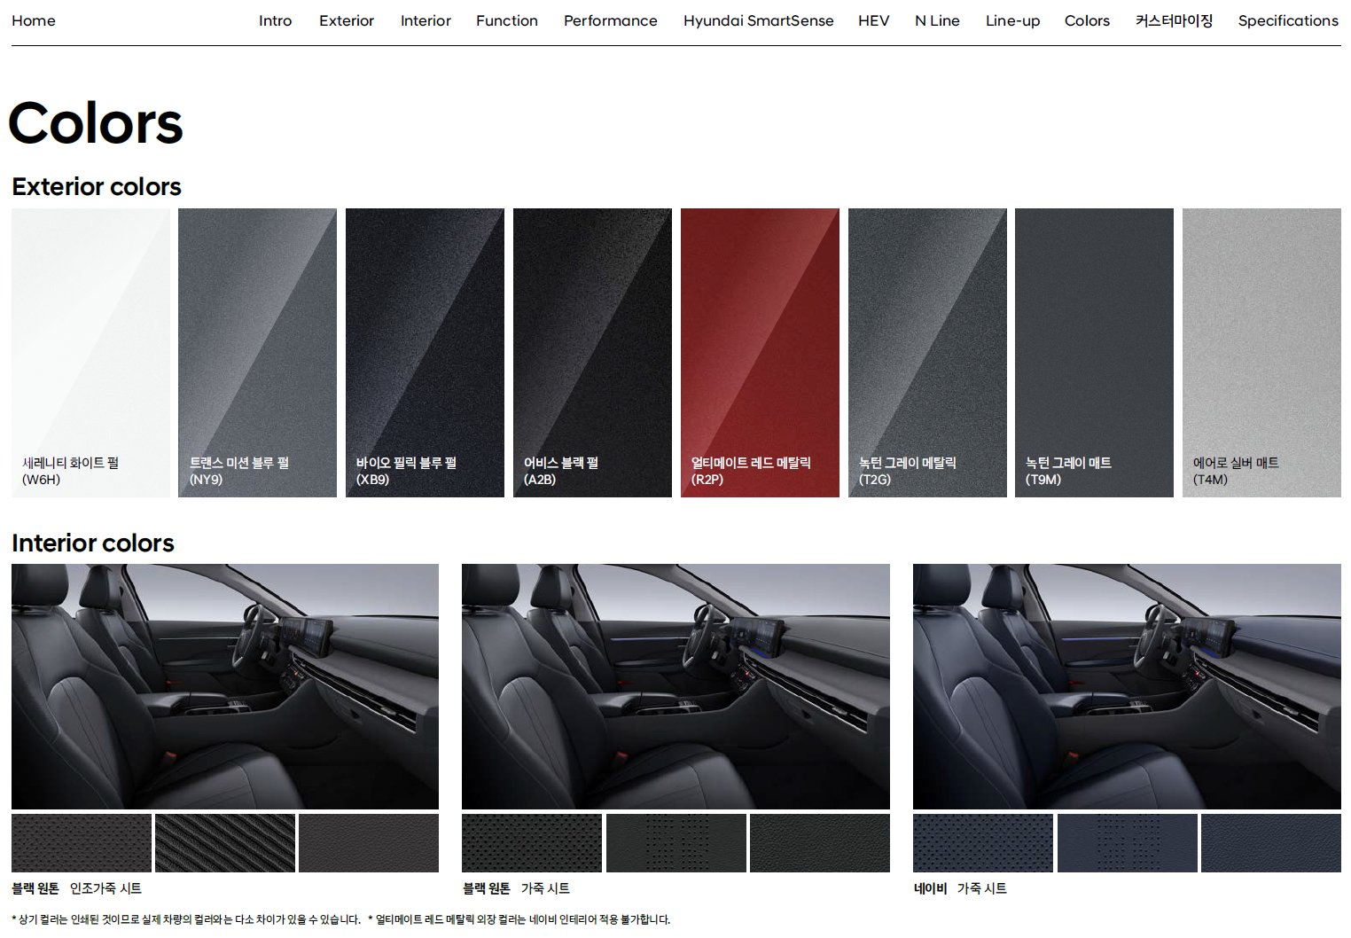Open Specifications section
This screenshot has width=1351, height=938.
pyautogui.click(x=1288, y=20)
